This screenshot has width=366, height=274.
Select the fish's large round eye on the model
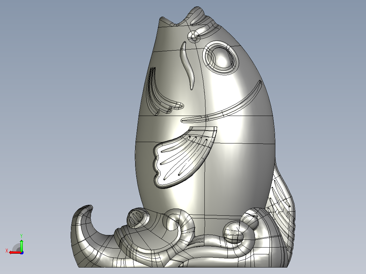pos(220,58)
